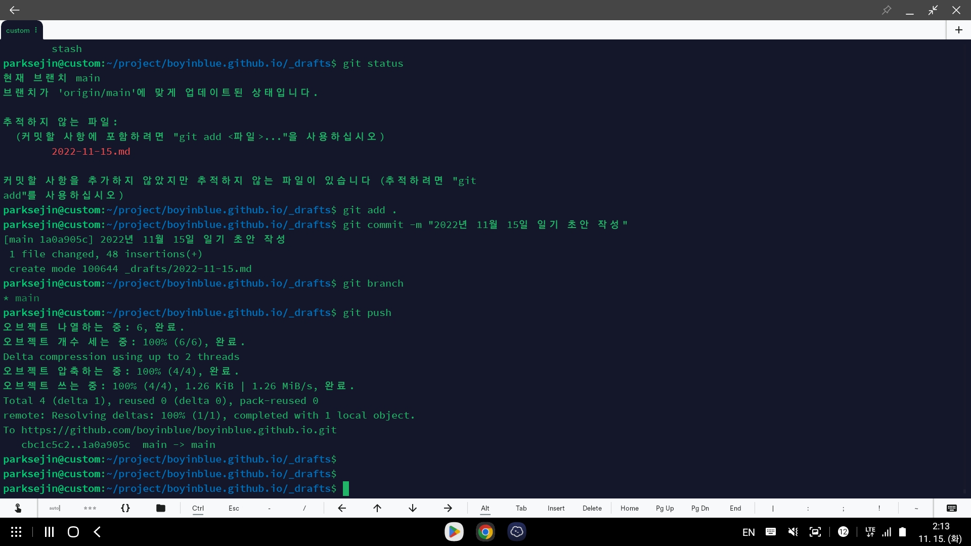Toggle the Ctrl modifier key
This screenshot has height=546, width=971.
(x=198, y=508)
